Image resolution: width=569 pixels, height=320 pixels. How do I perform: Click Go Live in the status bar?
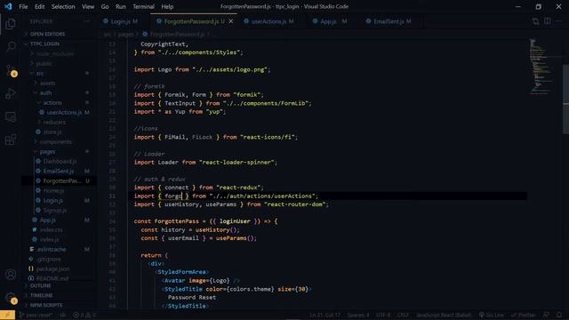(491, 315)
